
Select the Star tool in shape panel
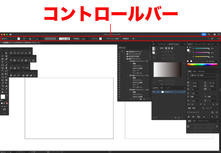pyautogui.click(x=26, y=53)
